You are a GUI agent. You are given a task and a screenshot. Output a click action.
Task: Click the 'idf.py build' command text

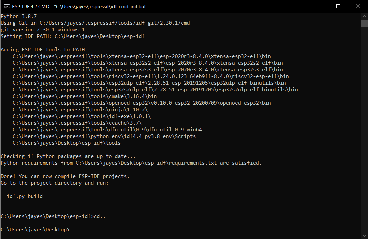click(25, 196)
